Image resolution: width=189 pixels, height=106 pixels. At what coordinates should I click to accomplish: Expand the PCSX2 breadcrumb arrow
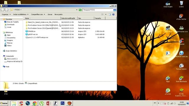tap(21, 10)
